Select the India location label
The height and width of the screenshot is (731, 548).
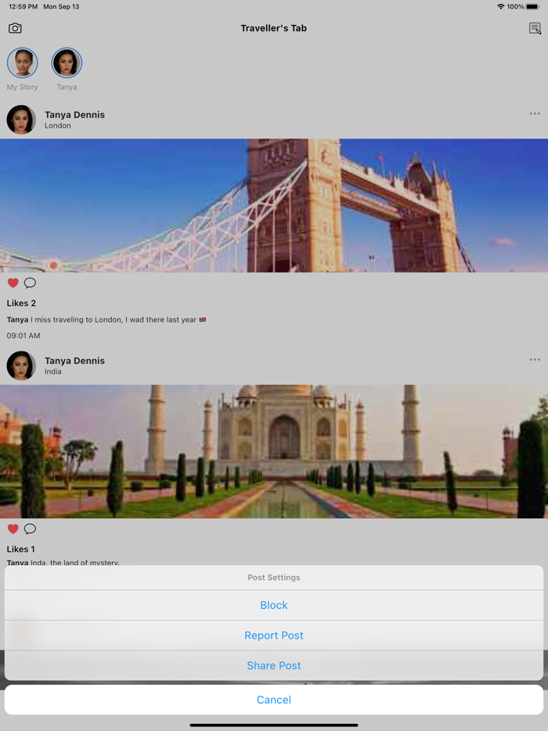[53, 372]
